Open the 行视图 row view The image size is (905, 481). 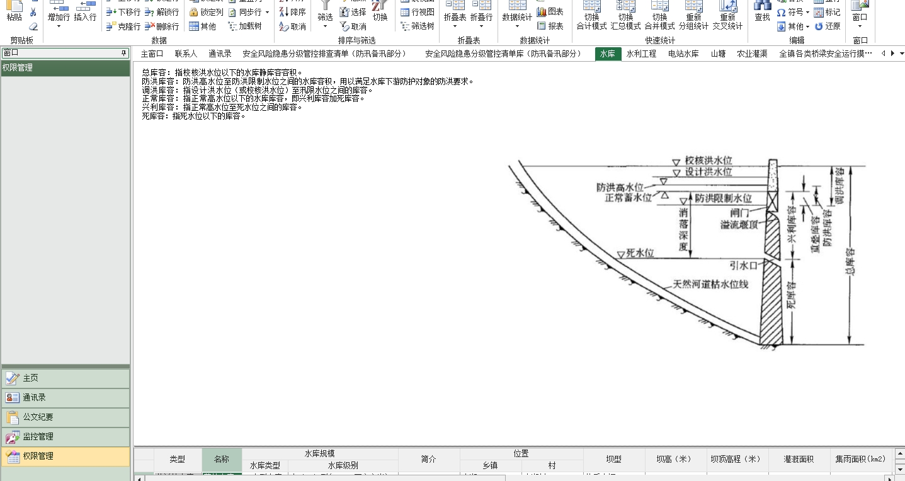click(x=418, y=12)
